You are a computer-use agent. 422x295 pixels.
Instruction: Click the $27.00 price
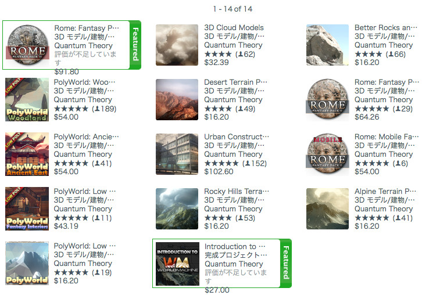[x=217, y=290]
